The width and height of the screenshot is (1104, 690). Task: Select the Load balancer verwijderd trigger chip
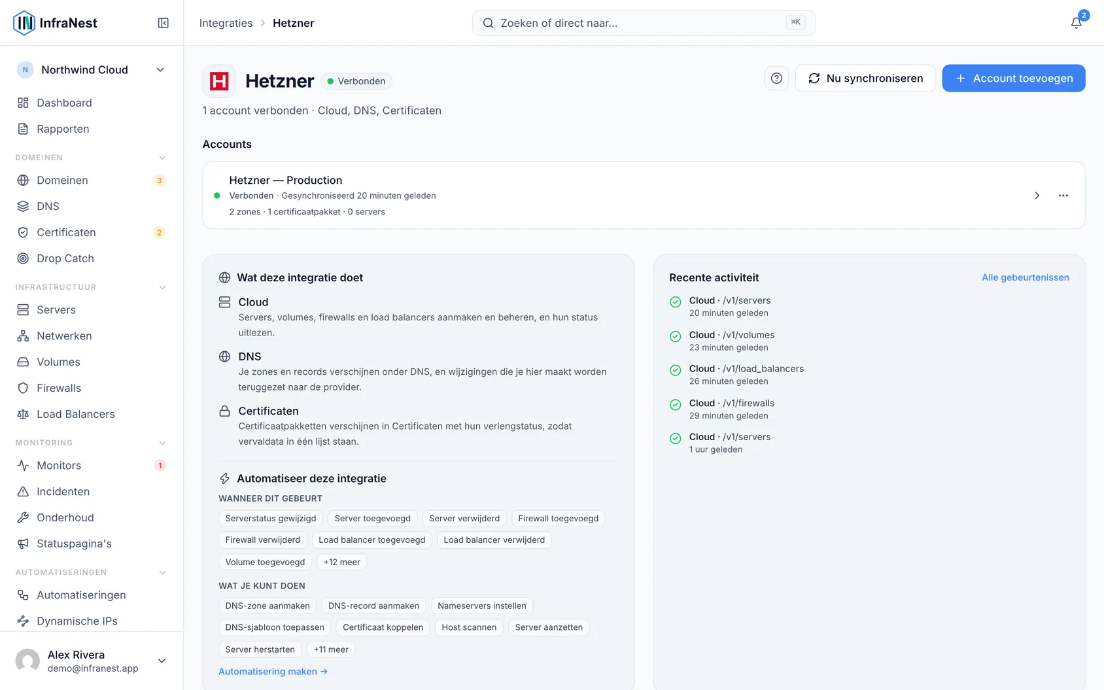(x=494, y=540)
